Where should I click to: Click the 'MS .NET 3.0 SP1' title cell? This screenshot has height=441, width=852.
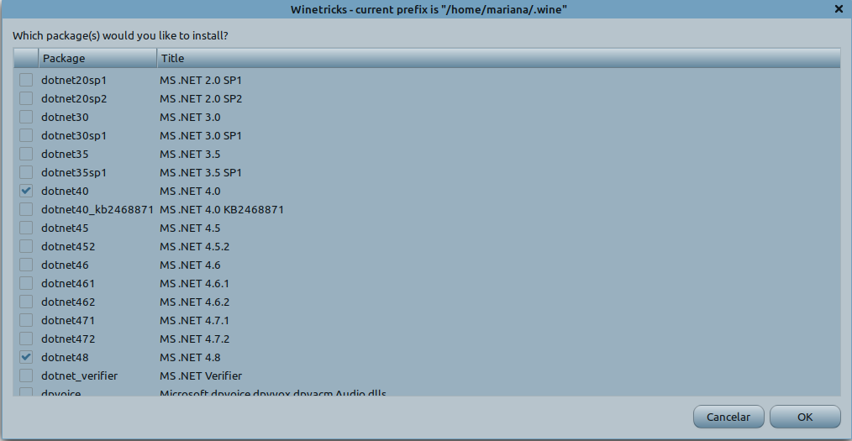tap(201, 136)
